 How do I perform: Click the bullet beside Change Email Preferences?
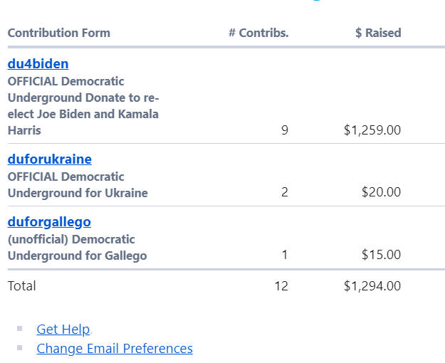20,347
